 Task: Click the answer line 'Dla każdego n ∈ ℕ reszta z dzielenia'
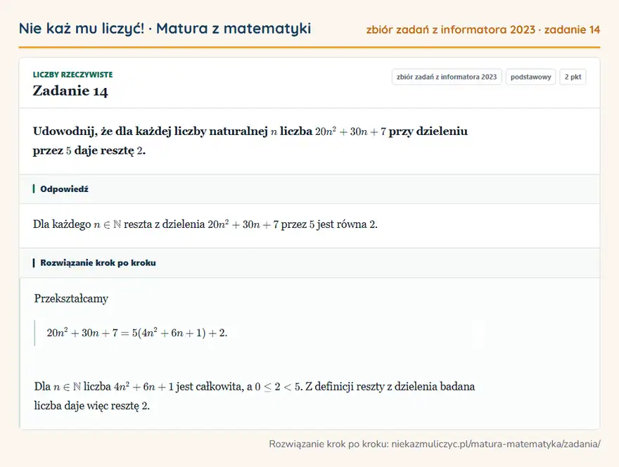(205, 224)
